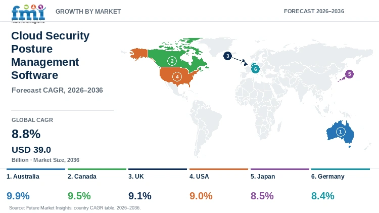Image resolution: width=379 pixels, height=213 pixels.
Task: Select map marker 4 on USA
Action: tap(177, 77)
